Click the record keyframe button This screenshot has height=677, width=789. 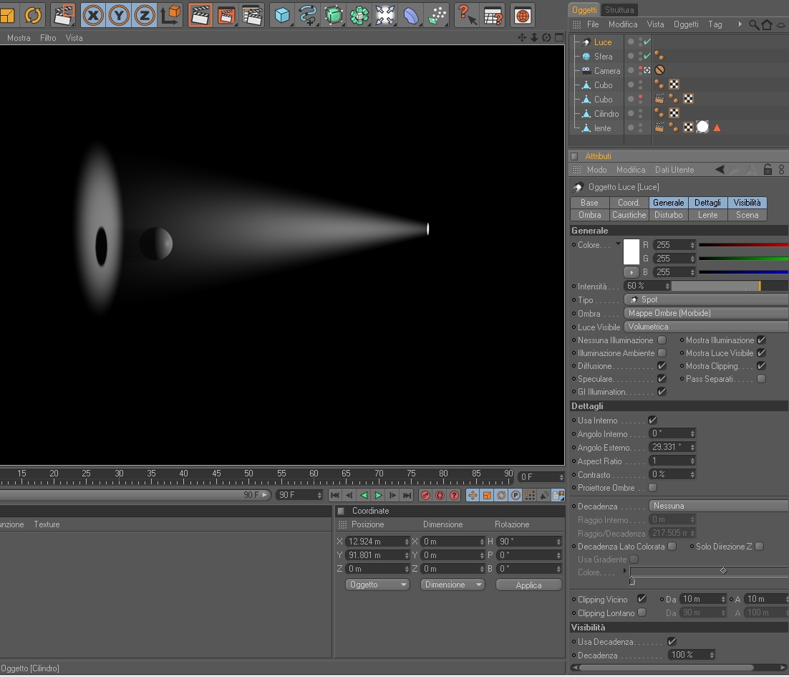point(425,495)
